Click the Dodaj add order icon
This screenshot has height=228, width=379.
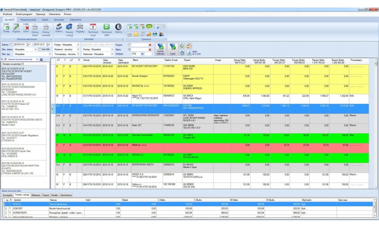click(x=6, y=28)
